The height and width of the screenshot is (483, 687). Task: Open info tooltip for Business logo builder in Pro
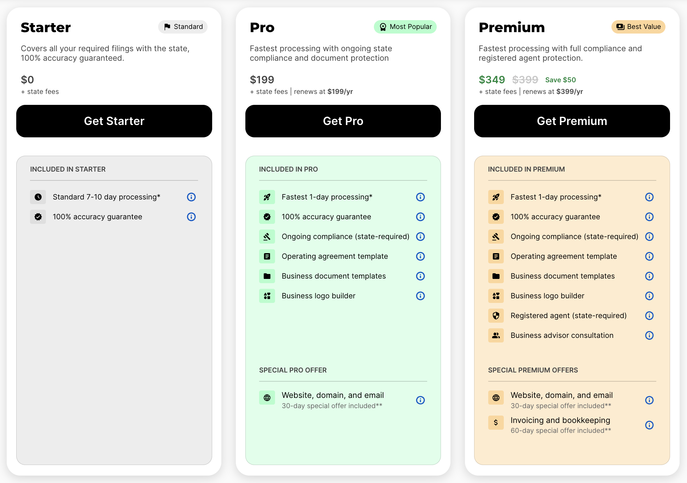pos(420,296)
